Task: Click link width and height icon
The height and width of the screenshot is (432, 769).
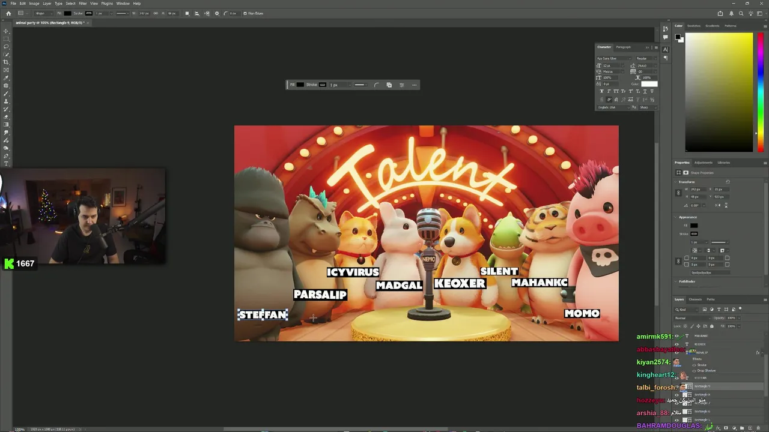Action: (x=156, y=13)
